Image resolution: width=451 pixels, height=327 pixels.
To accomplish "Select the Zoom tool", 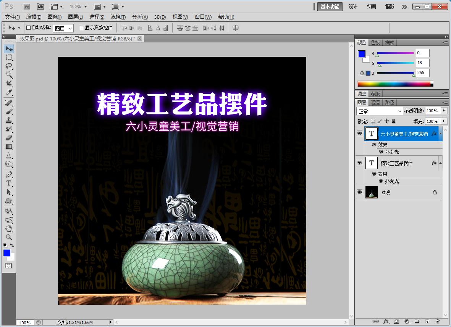I will [8, 238].
